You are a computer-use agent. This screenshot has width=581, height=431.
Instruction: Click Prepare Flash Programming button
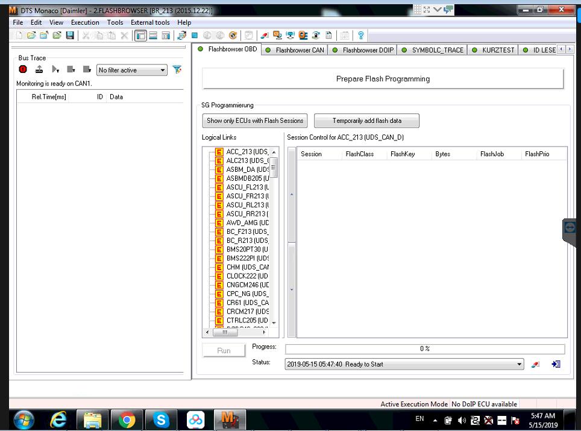[x=383, y=78]
